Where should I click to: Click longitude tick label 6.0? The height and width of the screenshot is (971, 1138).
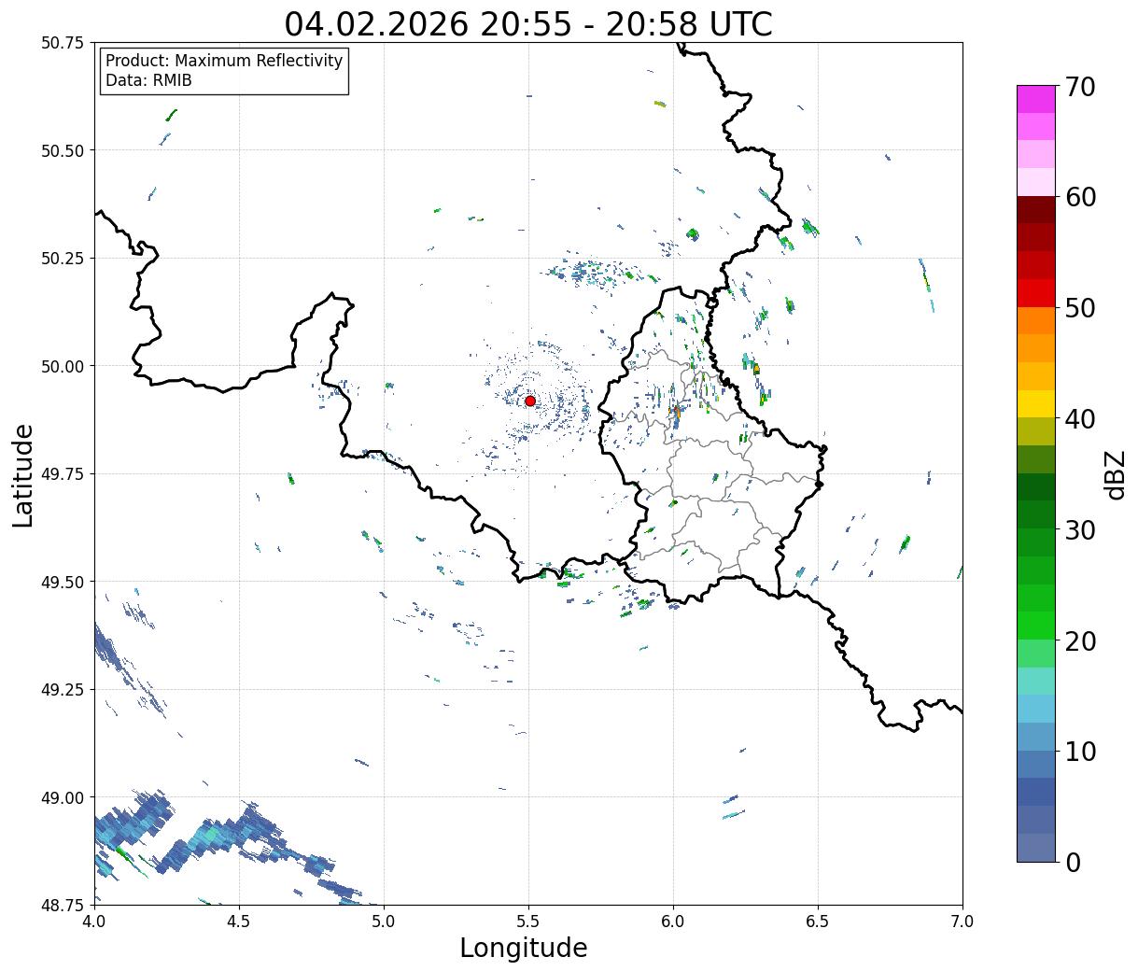pos(673,921)
